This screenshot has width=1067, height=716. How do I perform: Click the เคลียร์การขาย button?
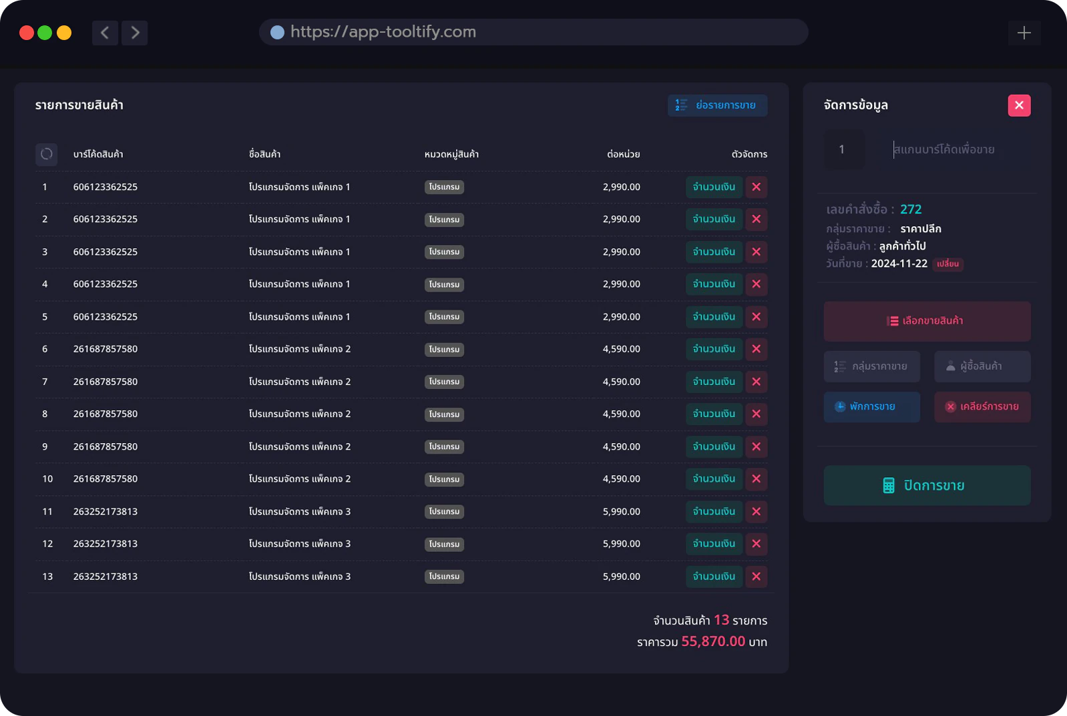pyautogui.click(x=982, y=407)
